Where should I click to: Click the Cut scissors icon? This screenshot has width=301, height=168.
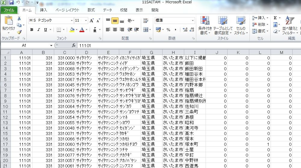point(19,19)
